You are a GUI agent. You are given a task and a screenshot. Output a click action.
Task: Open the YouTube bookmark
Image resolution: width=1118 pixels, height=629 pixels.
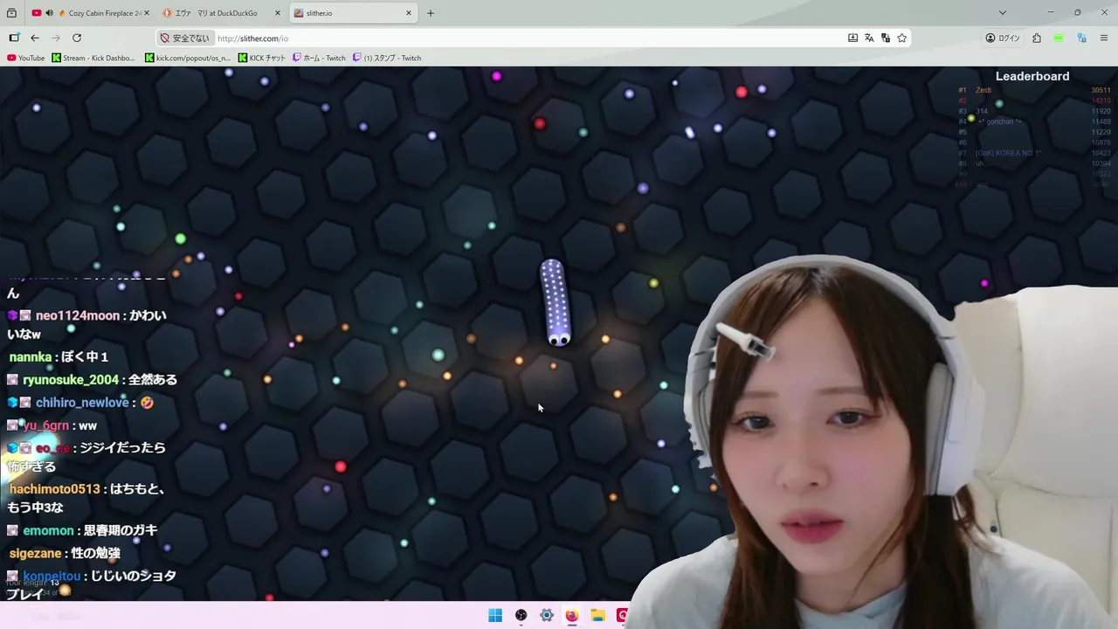pos(25,58)
